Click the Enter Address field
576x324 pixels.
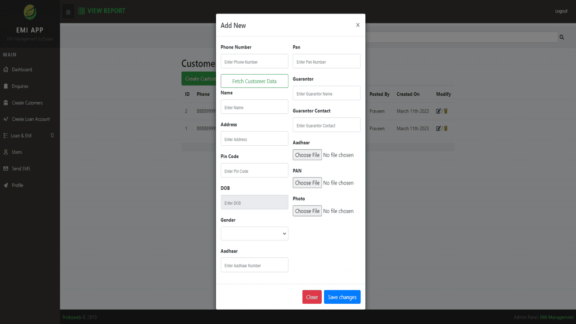[x=254, y=139]
